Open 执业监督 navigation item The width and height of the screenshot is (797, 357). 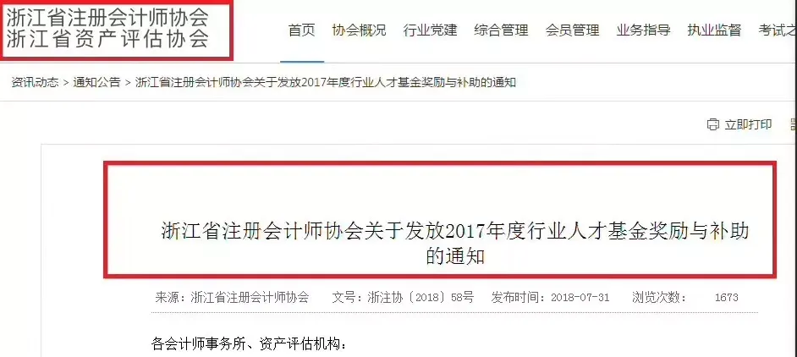[714, 30]
